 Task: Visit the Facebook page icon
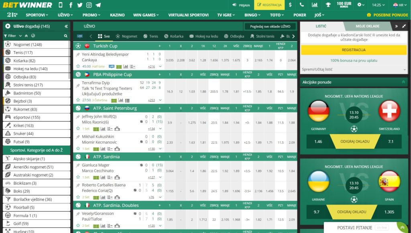pyautogui.click(x=71, y=5)
